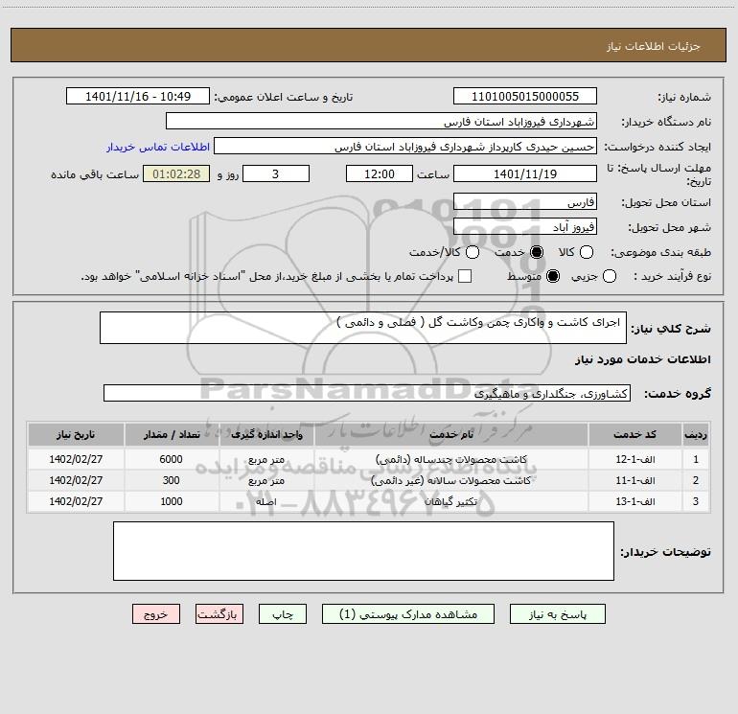Click the خروج exit button

156,614
